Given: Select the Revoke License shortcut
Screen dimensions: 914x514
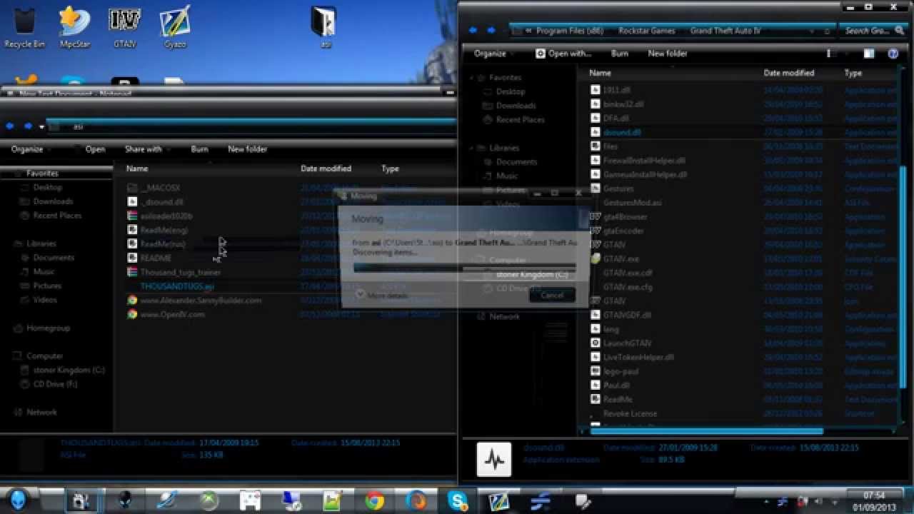Looking at the screenshot, I should (x=630, y=413).
